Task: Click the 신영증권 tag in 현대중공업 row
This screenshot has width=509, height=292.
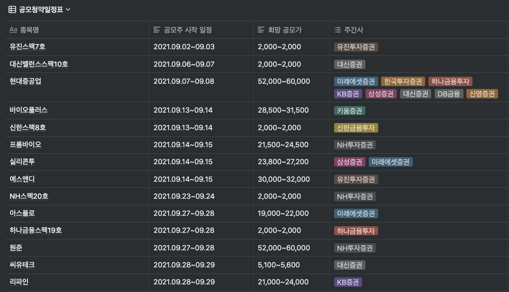Action: pos(482,94)
